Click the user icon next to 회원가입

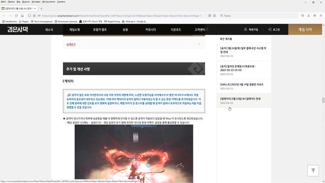click(245, 29)
